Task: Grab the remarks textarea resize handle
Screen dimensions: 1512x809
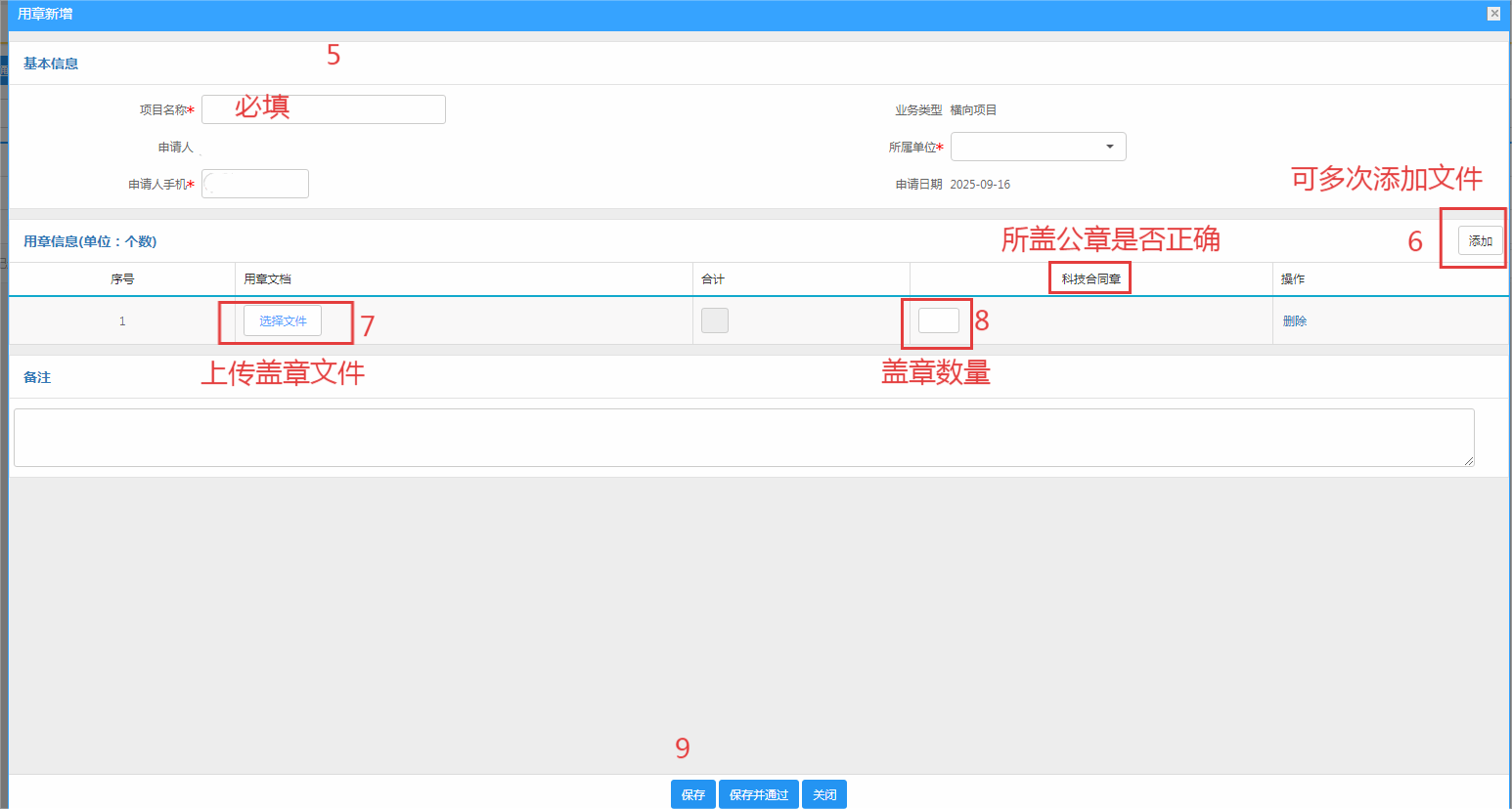Action: (x=1469, y=461)
